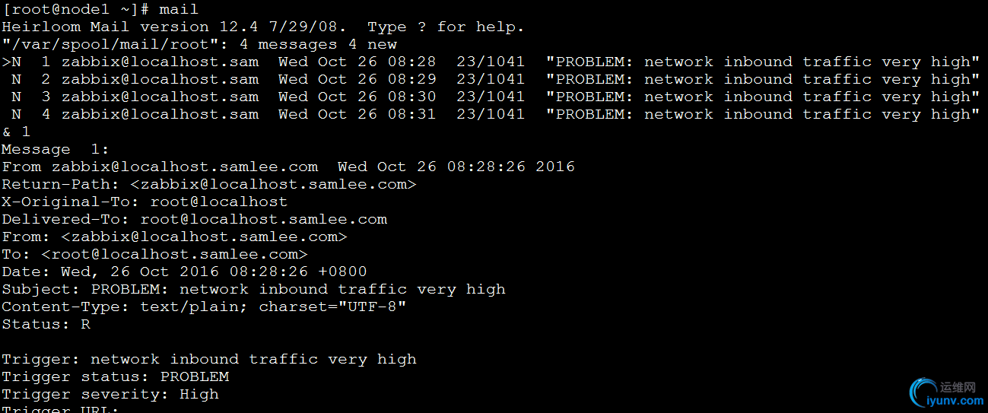Click the "Trigger severity: High" line

110,395
